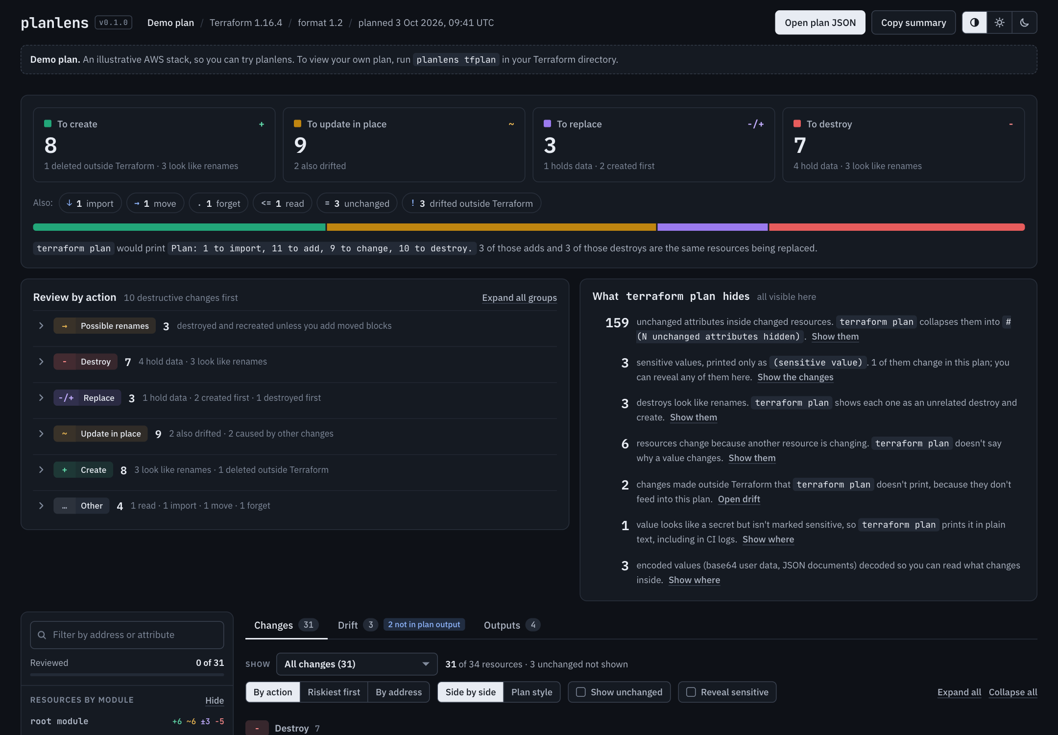Image resolution: width=1058 pixels, height=735 pixels.
Task: Click the tilde icon on To update card
Action: tap(511, 124)
